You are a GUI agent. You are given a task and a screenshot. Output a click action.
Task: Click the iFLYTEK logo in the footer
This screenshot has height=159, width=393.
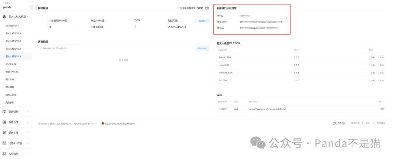coord(339,123)
